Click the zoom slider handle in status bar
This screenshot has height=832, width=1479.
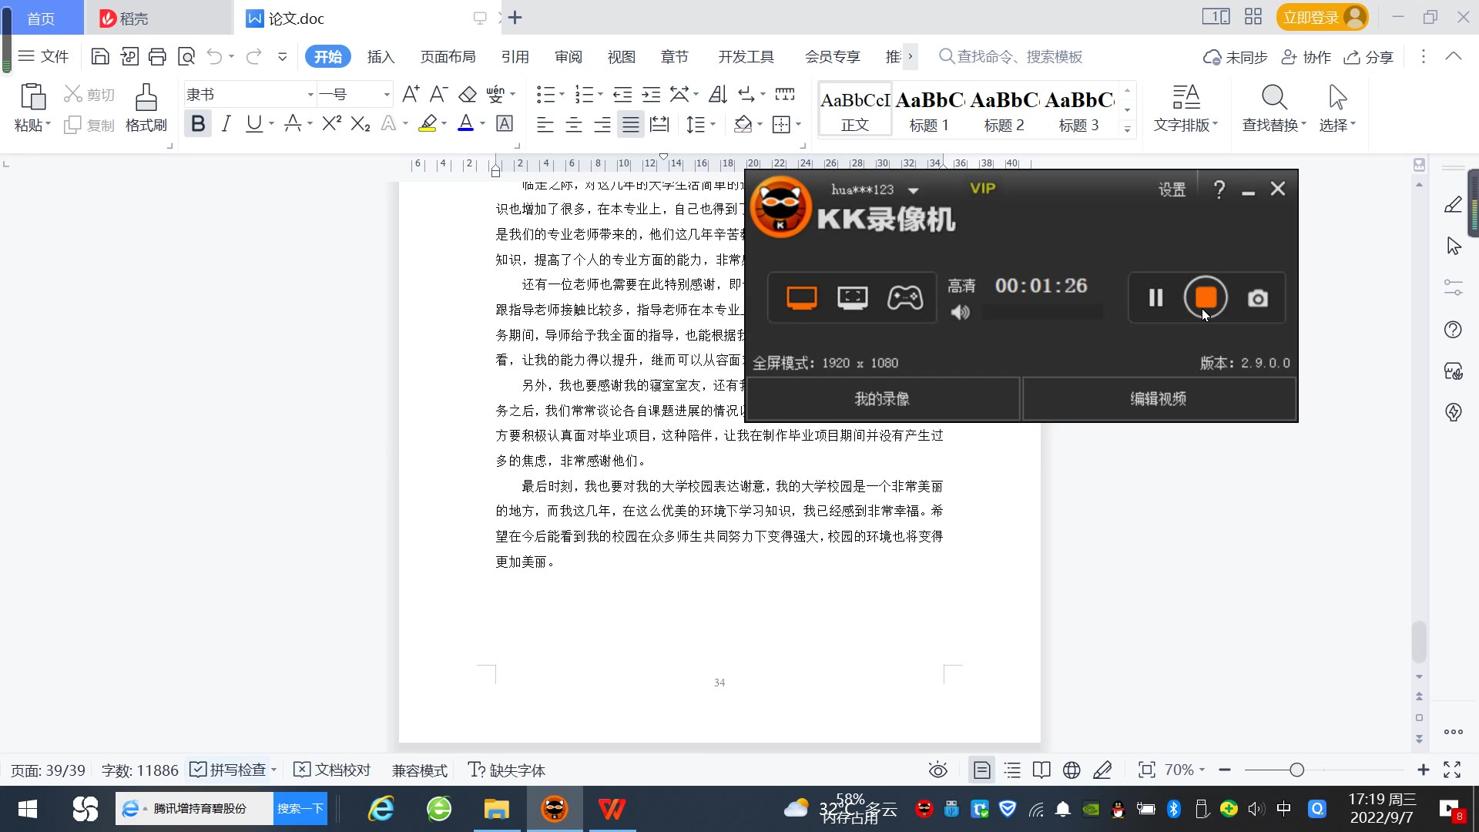tap(1296, 770)
